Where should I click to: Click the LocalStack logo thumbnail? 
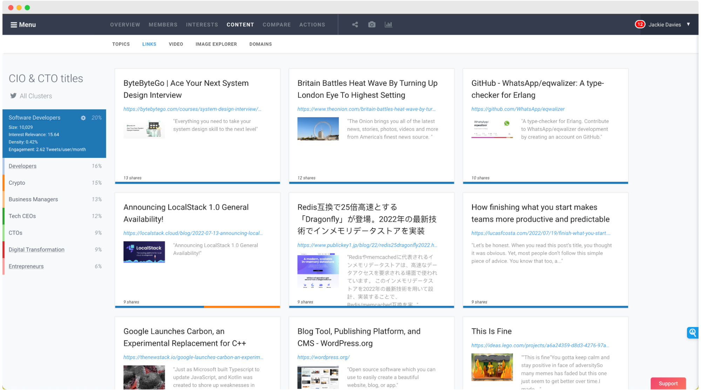144,252
